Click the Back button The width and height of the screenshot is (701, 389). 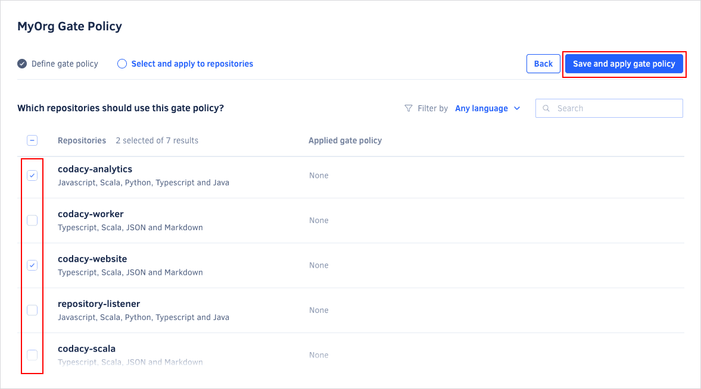pyautogui.click(x=543, y=64)
